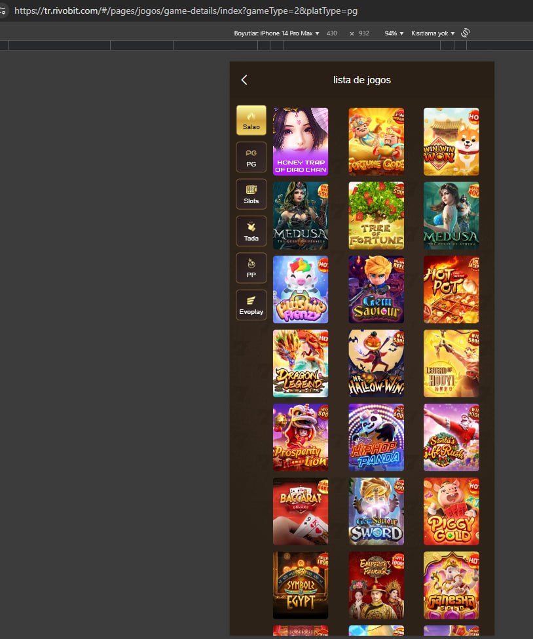Open the iPhone 14 Pro Max device dropdown
533x639 pixels.
(276, 33)
